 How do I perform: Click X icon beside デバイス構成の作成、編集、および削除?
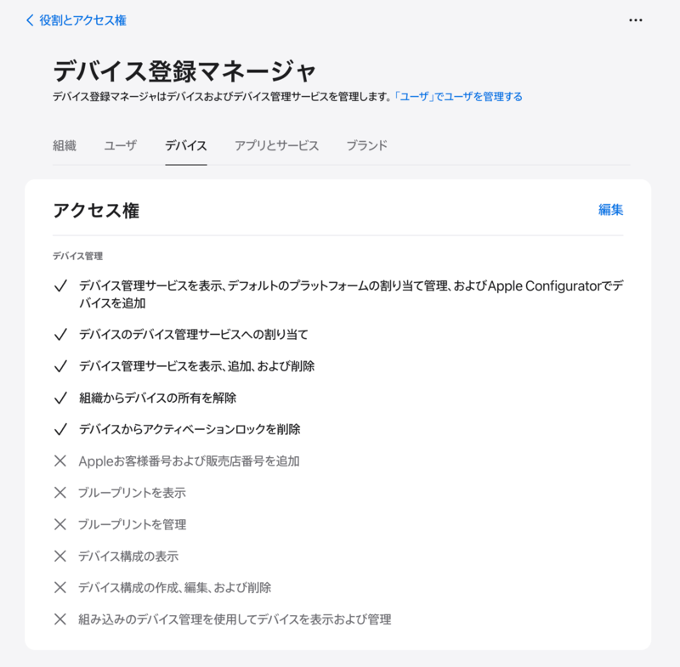coord(60,588)
